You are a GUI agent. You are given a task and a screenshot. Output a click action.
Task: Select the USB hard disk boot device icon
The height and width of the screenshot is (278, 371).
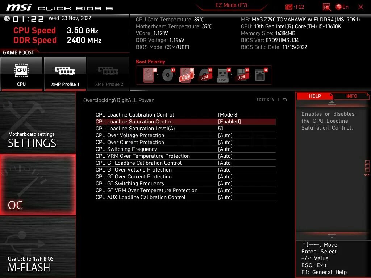click(187, 75)
